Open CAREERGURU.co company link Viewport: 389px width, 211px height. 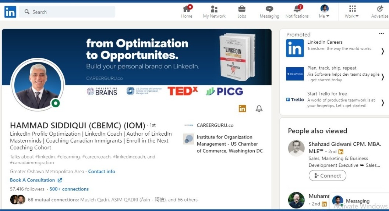click(215, 125)
